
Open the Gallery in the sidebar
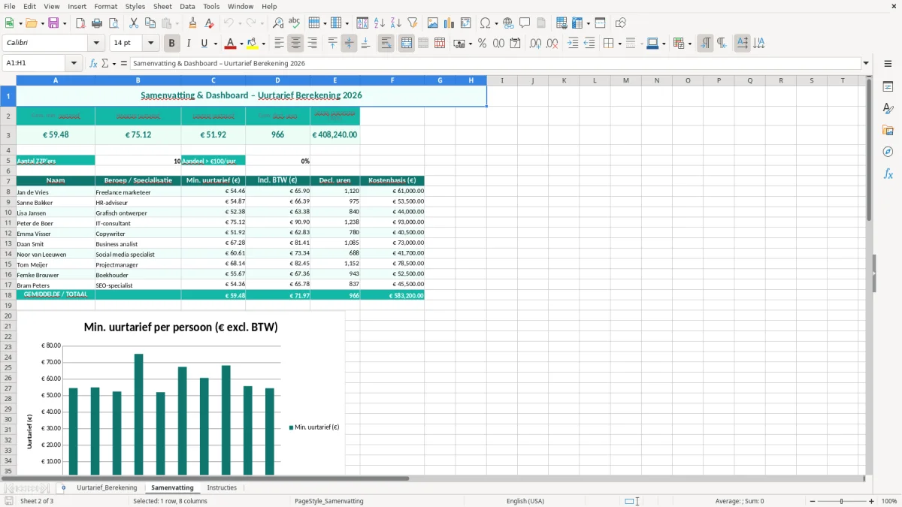point(888,130)
